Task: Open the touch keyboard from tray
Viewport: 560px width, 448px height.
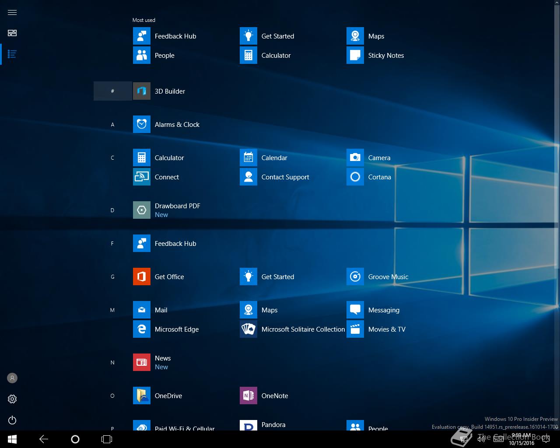Action: point(498,439)
